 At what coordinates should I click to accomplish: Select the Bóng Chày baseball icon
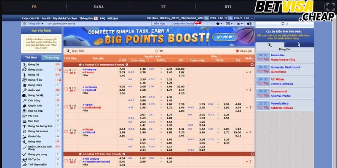point(24,85)
